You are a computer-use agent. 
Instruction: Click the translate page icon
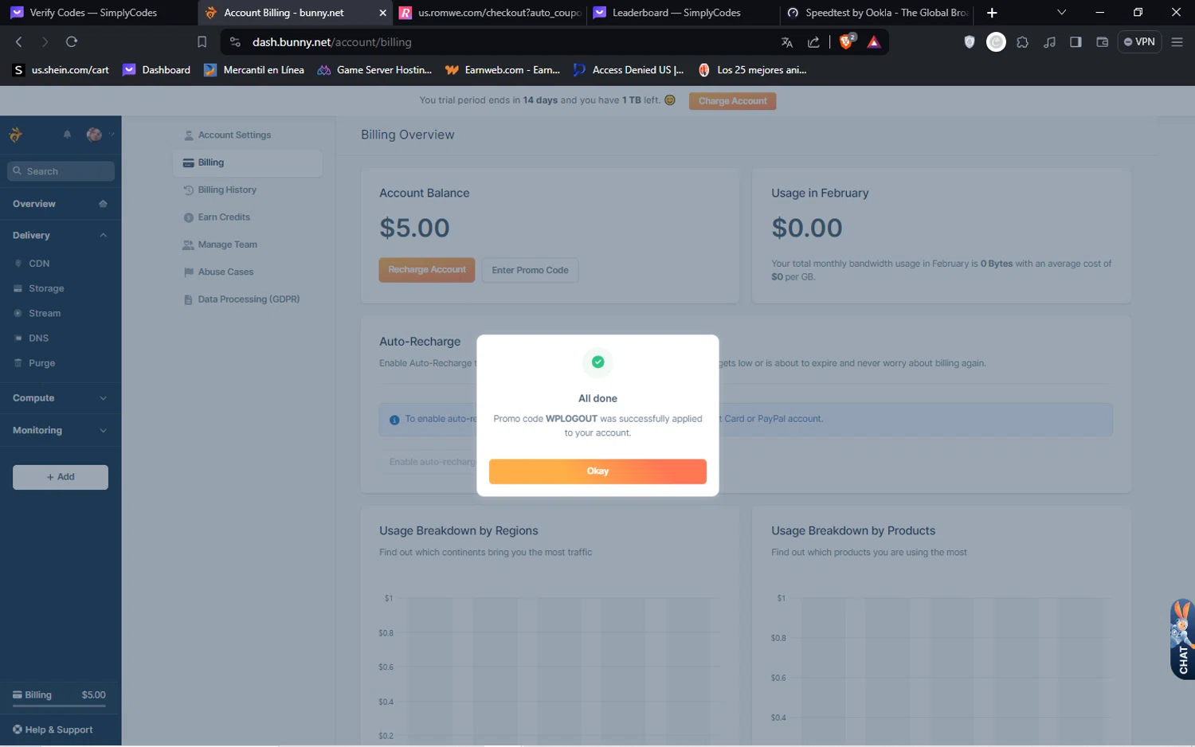787,42
